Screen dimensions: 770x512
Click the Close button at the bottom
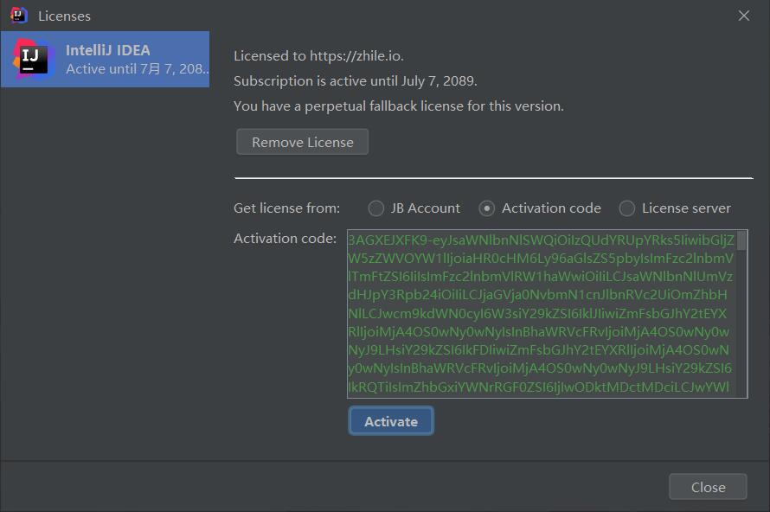click(x=708, y=487)
